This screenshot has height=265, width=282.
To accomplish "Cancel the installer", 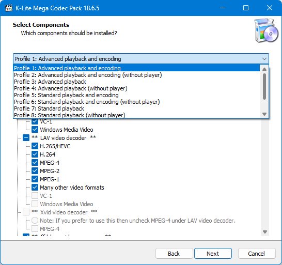I will [x=257, y=254].
